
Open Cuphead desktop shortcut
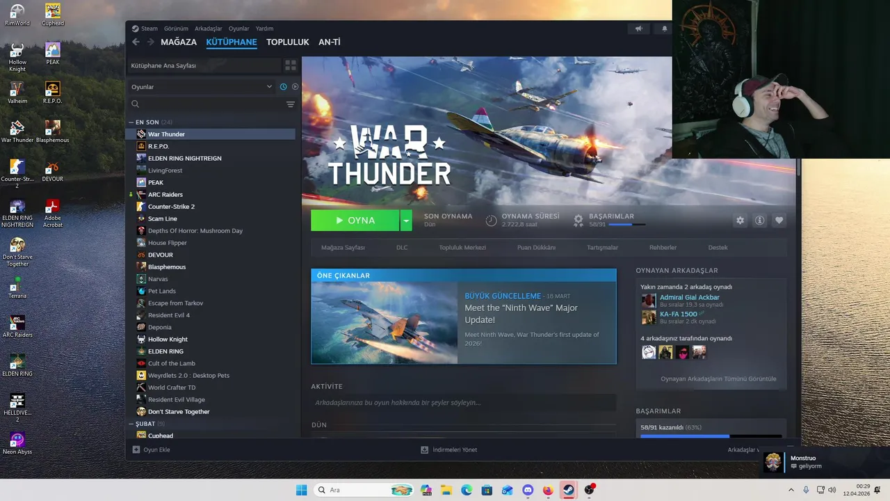point(53,15)
